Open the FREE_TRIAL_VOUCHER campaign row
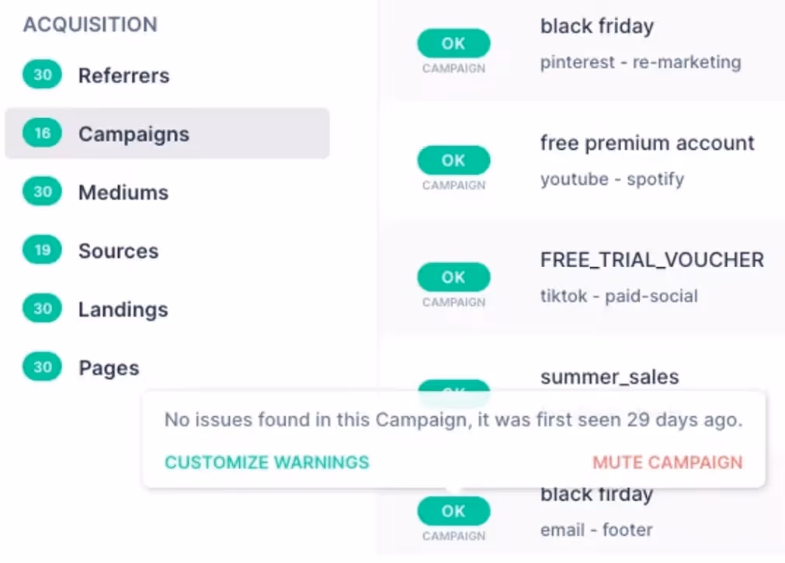The image size is (785, 563). tap(651, 260)
